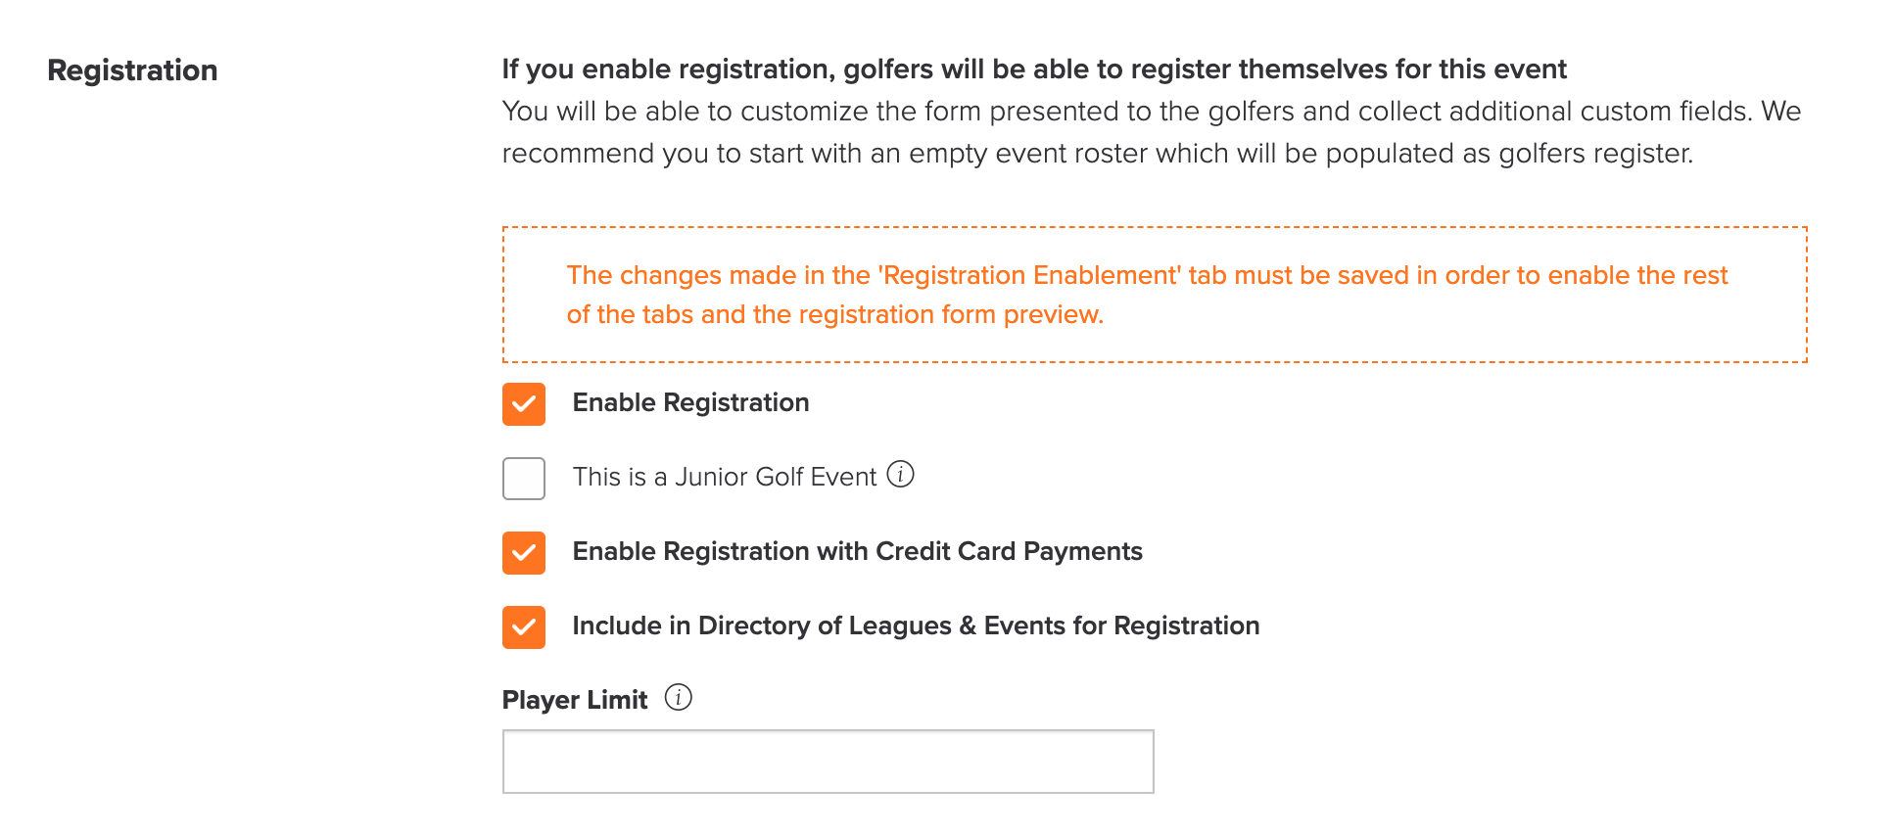Select the Registration section heading

click(132, 70)
